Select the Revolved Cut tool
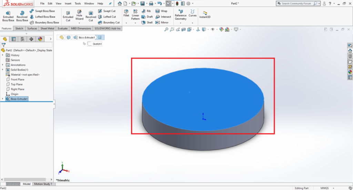Viewport: 353px width, 190px height. click(91, 16)
